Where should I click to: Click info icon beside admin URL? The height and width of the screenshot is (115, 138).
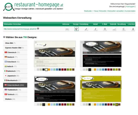click(38, 28)
